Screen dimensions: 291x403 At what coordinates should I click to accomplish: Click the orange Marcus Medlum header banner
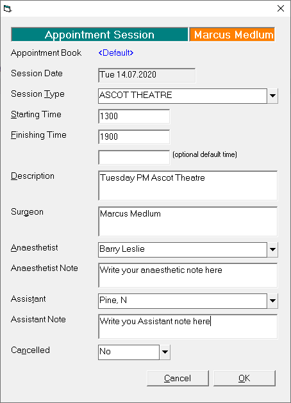click(x=233, y=35)
